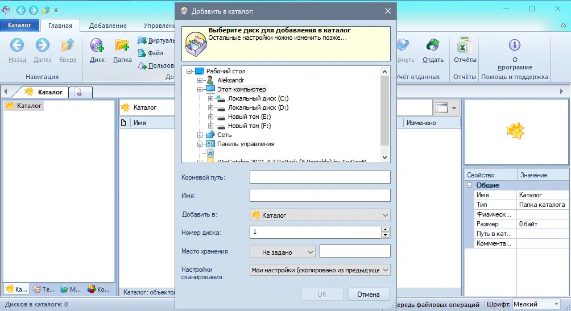Click the Виртуальная папка ribbon icon
Viewport: 571px width, 311px height.
click(x=142, y=40)
